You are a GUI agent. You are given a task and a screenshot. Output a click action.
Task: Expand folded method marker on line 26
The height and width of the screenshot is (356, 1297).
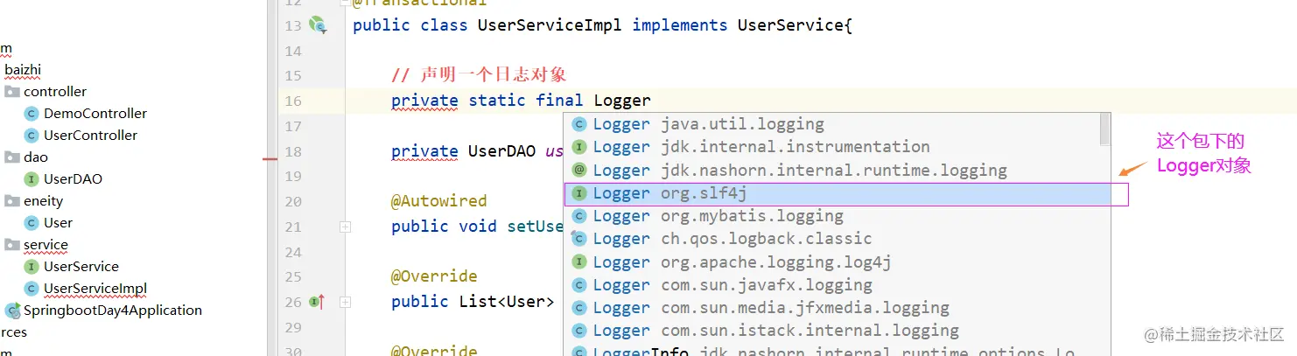(345, 302)
